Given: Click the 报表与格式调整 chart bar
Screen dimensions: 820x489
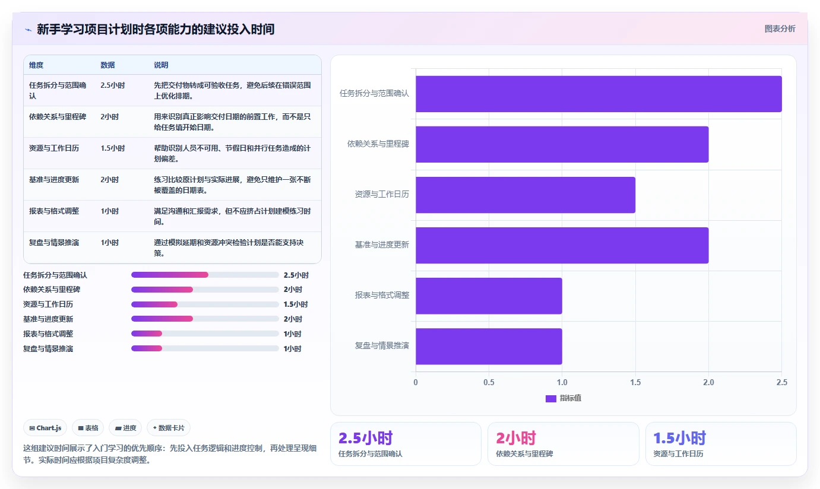Looking at the screenshot, I should click(489, 296).
